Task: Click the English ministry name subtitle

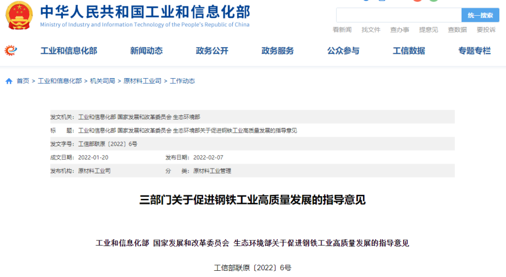Action: [144, 25]
